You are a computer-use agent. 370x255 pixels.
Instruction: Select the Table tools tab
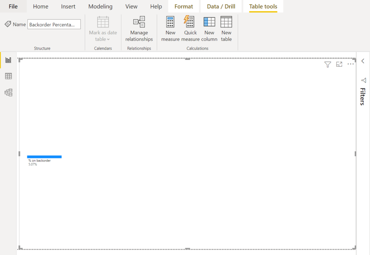pos(263,6)
